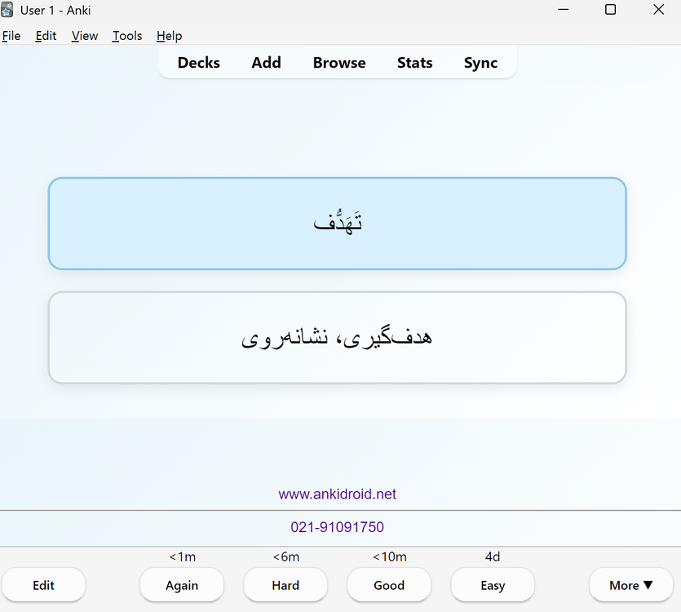Click the Anki app icon in title bar
This screenshot has height=612, width=681.
click(7, 10)
